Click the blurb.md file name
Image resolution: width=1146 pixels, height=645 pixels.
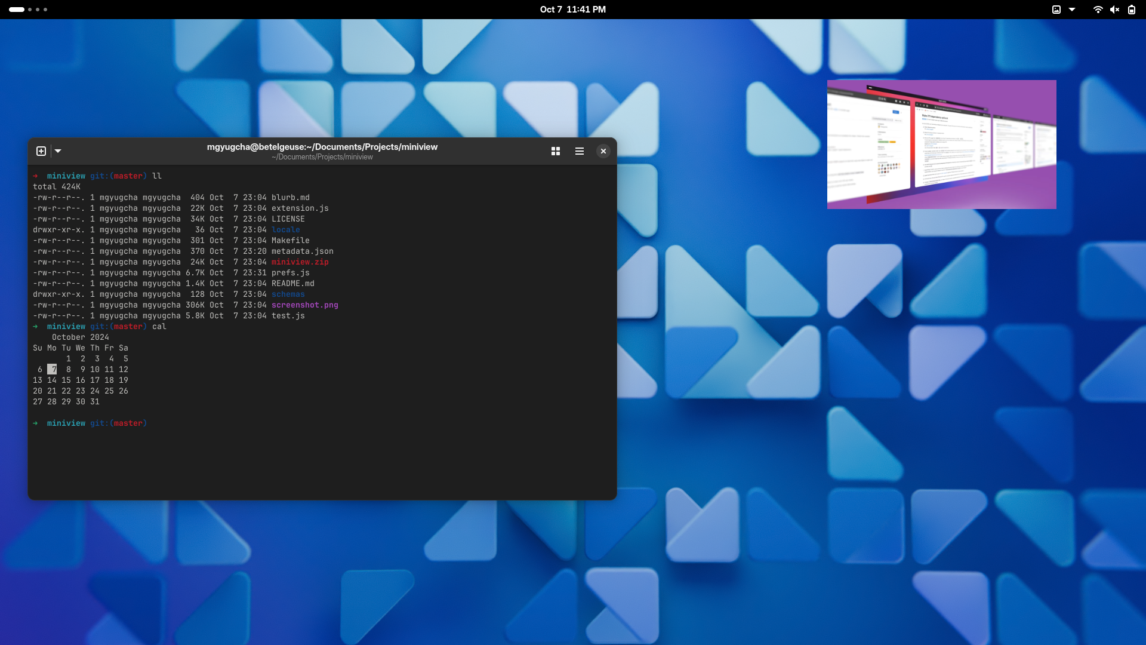(291, 198)
